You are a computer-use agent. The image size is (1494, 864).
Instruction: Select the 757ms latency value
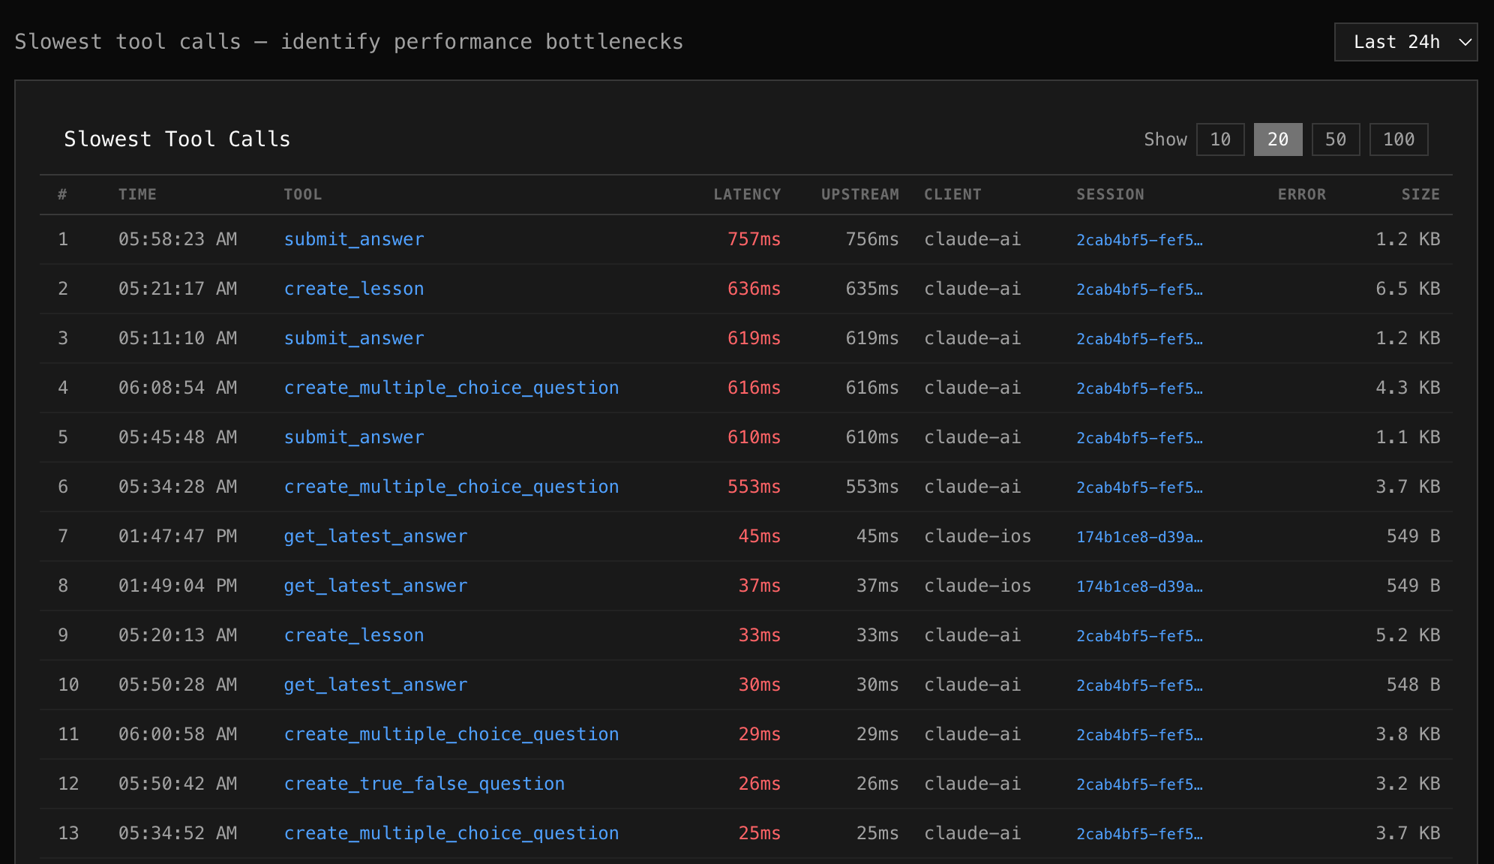[754, 239]
